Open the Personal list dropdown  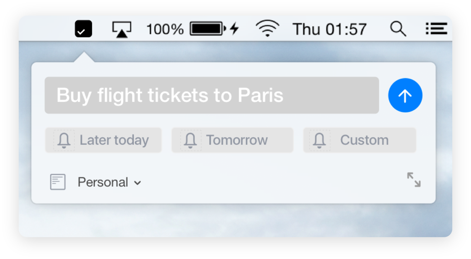(x=103, y=182)
